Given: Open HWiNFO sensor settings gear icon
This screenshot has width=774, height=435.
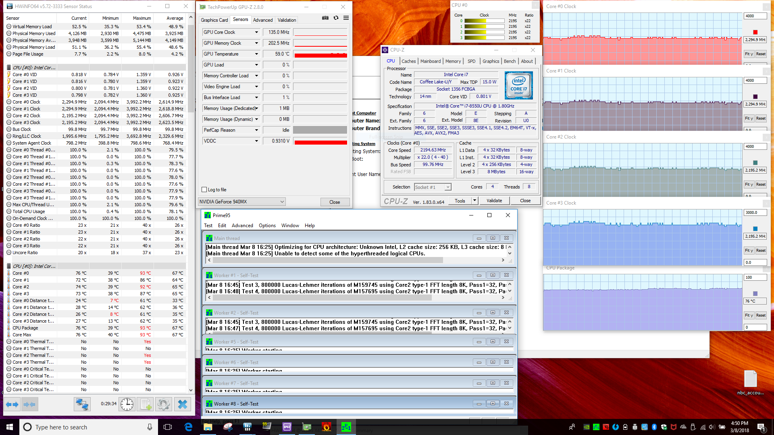Looking at the screenshot, I should coord(164,404).
